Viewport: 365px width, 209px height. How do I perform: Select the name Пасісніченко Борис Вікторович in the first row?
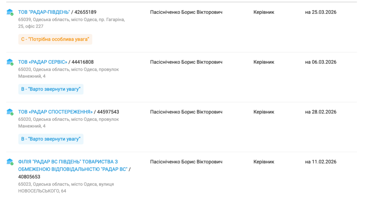[x=186, y=12]
